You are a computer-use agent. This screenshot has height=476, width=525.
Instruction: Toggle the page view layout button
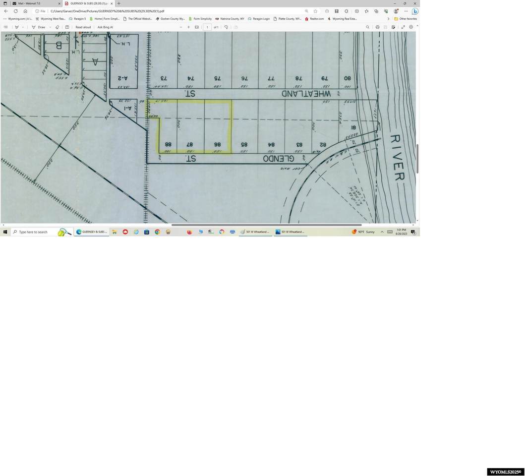67,27
